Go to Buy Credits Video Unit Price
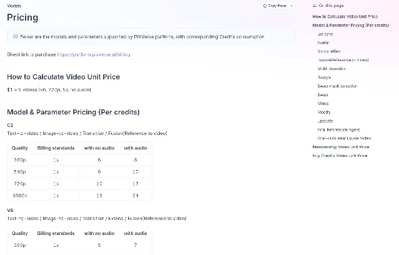 (340, 156)
